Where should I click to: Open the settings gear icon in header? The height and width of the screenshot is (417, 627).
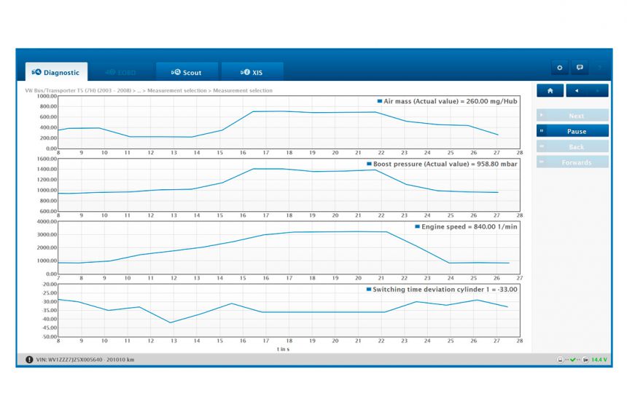tap(559, 68)
